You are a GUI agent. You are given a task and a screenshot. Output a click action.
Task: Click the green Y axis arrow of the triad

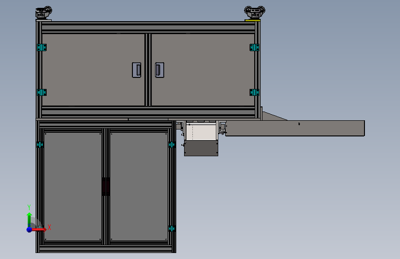(30, 219)
